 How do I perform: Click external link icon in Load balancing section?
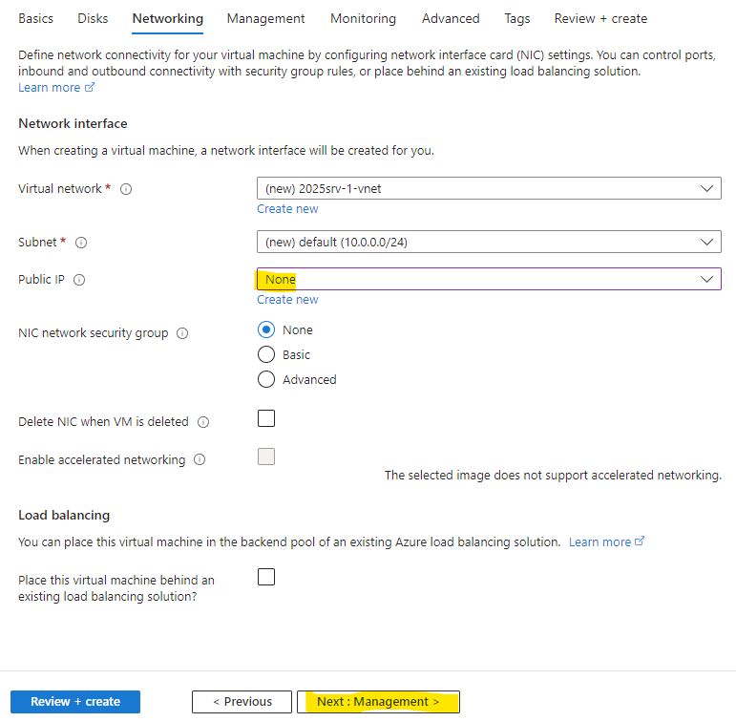click(x=640, y=541)
